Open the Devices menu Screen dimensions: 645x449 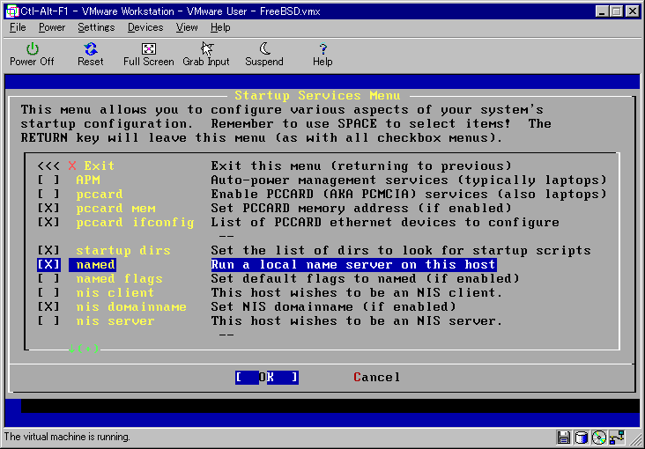coord(145,27)
